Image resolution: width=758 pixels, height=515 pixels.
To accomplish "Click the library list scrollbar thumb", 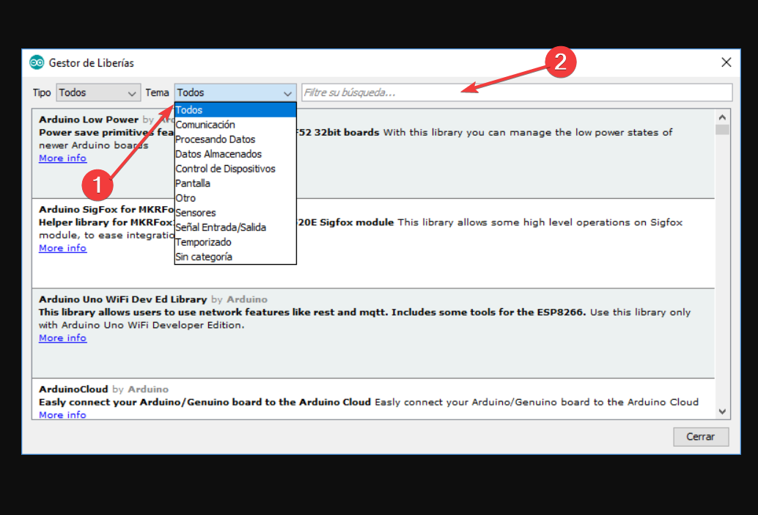I will pyautogui.click(x=722, y=130).
